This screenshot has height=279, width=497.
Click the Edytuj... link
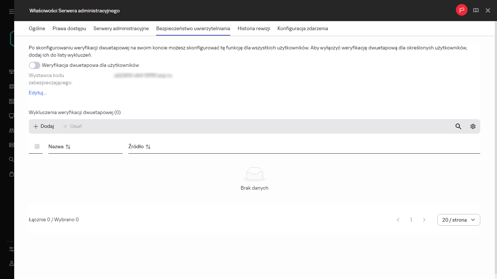pyautogui.click(x=37, y=93)
